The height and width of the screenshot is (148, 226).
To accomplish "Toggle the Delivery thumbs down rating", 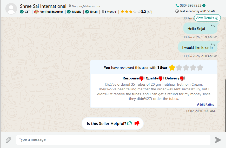I will (182, 78).
